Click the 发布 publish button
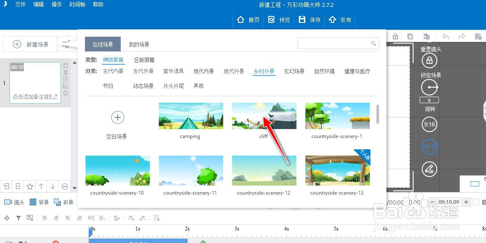The width and height of the screenshot is (486, 243). coord(340,20)
